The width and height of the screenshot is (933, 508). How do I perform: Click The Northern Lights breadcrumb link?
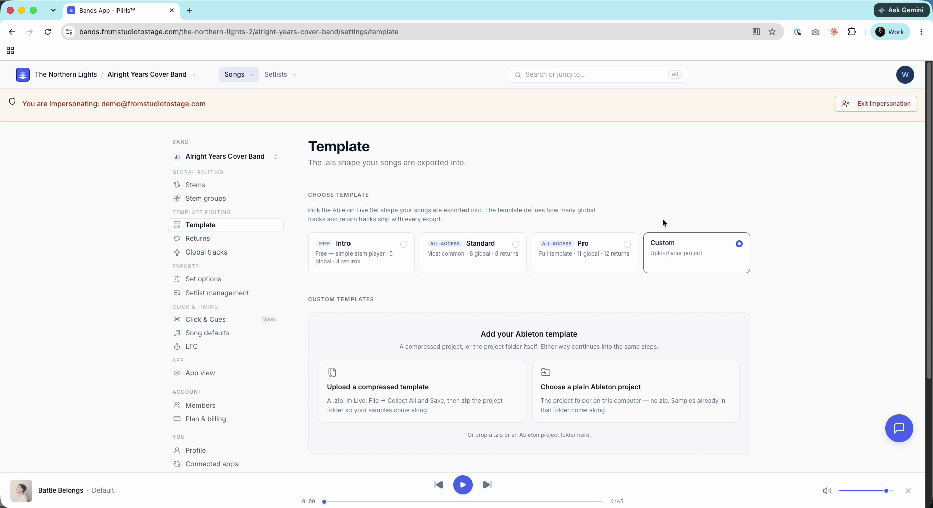point(66,75)
